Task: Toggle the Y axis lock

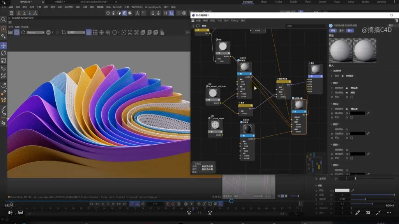Action: click(24, 13)
